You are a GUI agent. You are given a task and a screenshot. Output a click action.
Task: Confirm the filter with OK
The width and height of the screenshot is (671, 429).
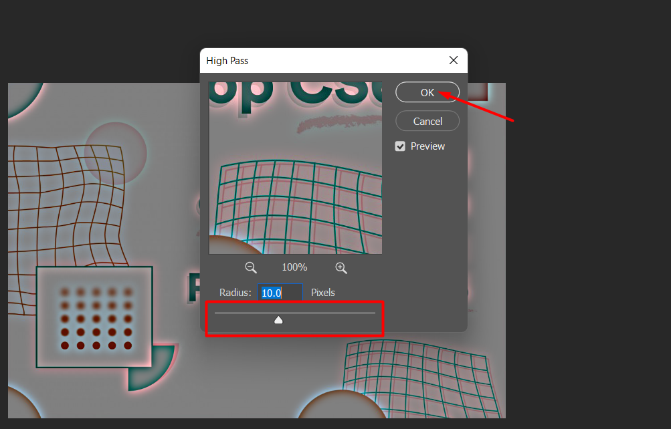pyautogui.click(x=427, y=92)
